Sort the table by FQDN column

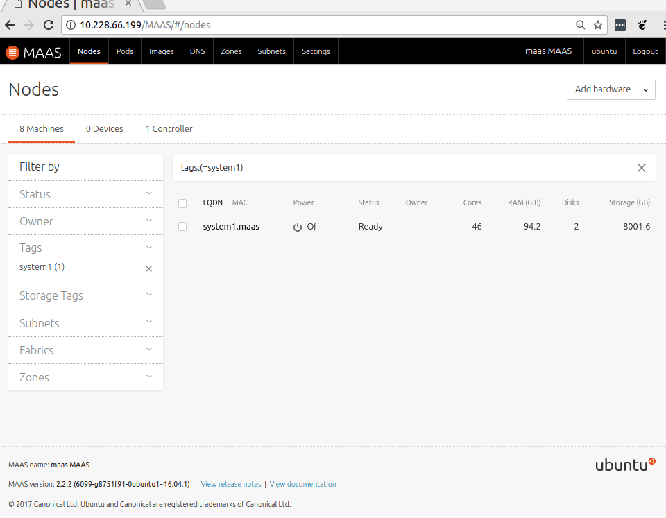[x=213, y=203]
